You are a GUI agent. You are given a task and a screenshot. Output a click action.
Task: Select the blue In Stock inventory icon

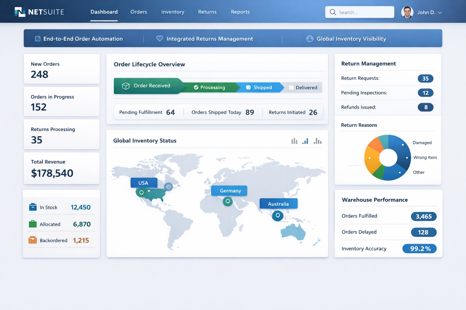[x=33, y=207]
